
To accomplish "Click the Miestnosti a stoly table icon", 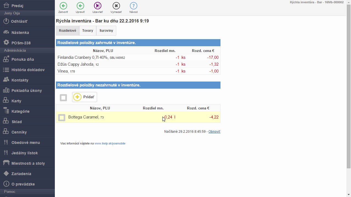I will click(x=6, y=163).
